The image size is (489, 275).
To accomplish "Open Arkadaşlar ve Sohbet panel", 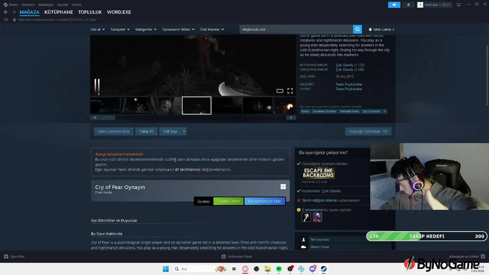I will coord(467,257).
